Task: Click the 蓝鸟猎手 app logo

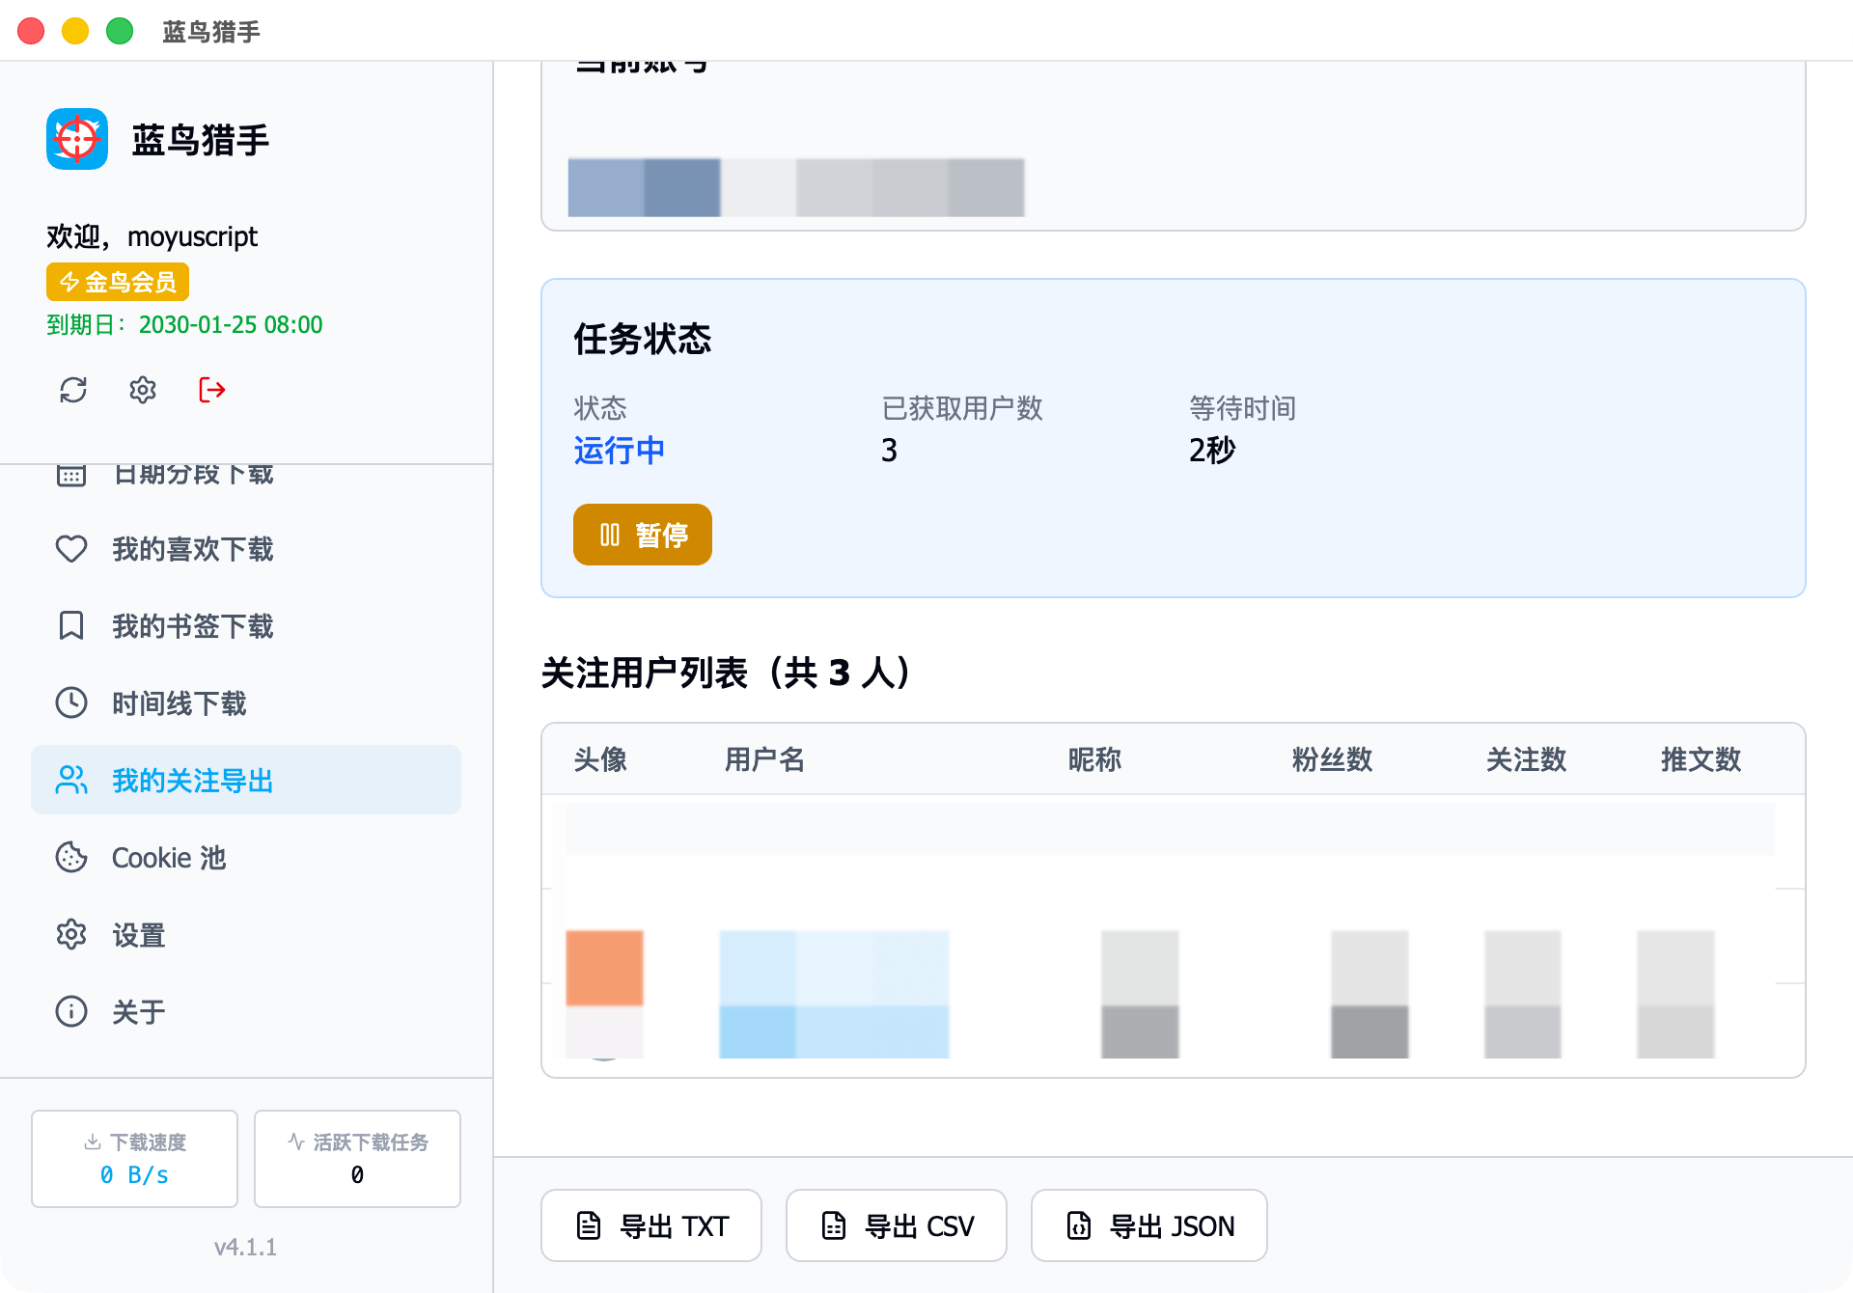Action: [77, 140]
